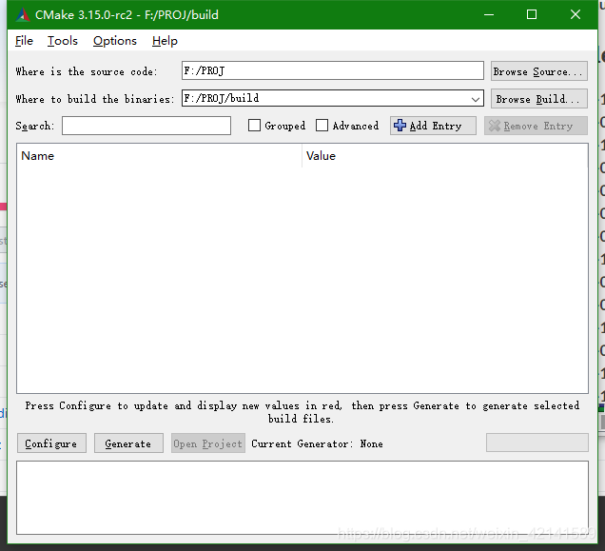605x551 pixels.
Task: Open the File menu
Action: (24, 41)
